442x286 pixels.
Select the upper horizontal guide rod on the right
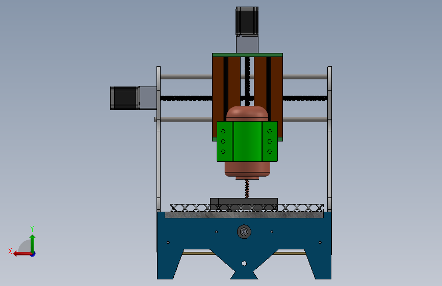coord(305,77)
